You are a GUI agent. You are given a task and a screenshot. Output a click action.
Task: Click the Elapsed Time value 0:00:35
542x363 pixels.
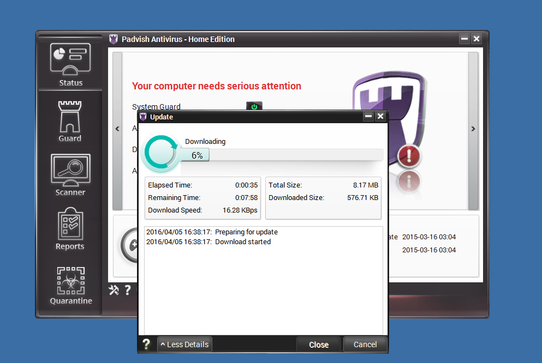coord(247,185)
